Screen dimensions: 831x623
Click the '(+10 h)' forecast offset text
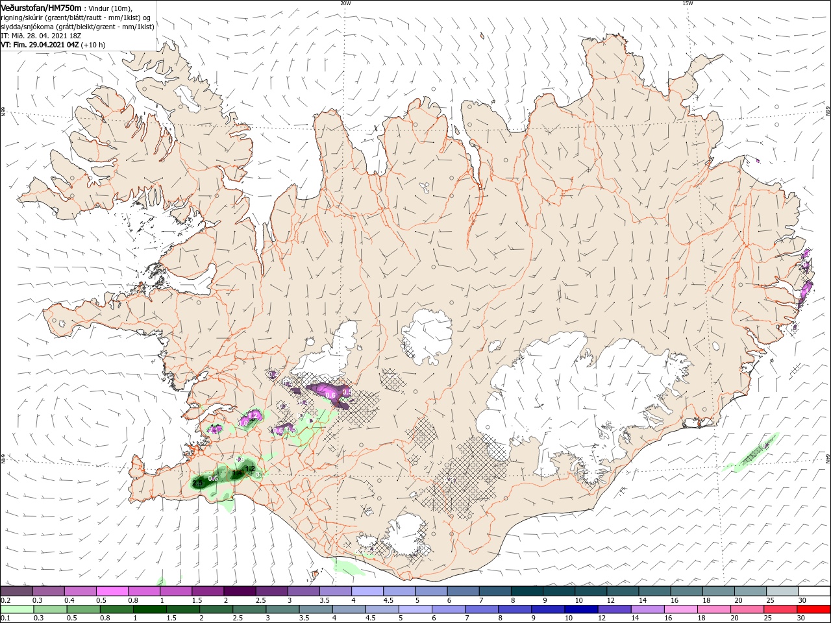(93, 45)
